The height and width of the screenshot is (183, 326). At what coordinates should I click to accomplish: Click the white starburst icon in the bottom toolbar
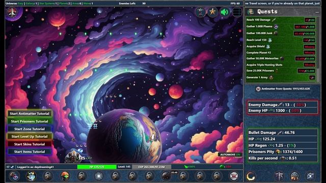point(98,176)
